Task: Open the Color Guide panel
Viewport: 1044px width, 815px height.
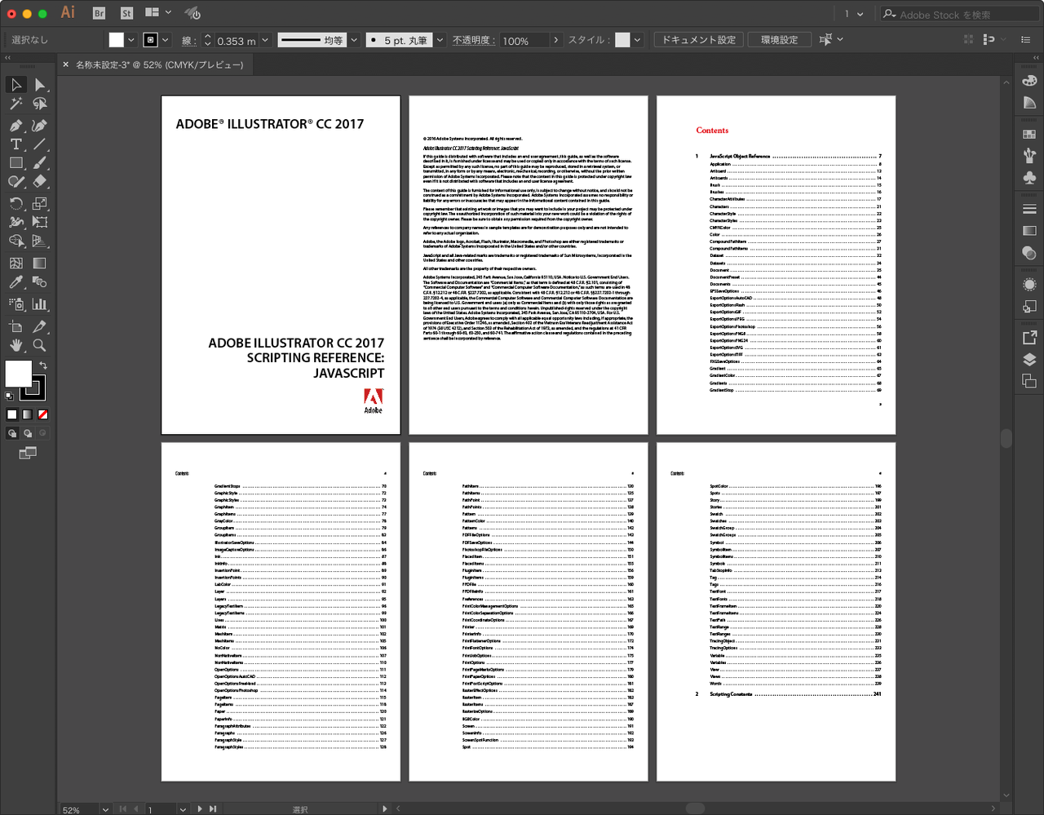Action: (x=1029, y=102)
